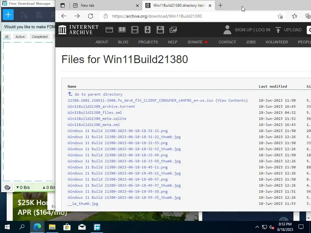Open the Texts book icon
Image resolution: width=311 pixels, height=233 pixels.
122,30
